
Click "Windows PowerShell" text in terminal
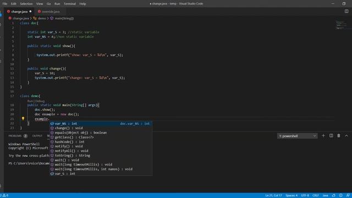tap(24, 144)
